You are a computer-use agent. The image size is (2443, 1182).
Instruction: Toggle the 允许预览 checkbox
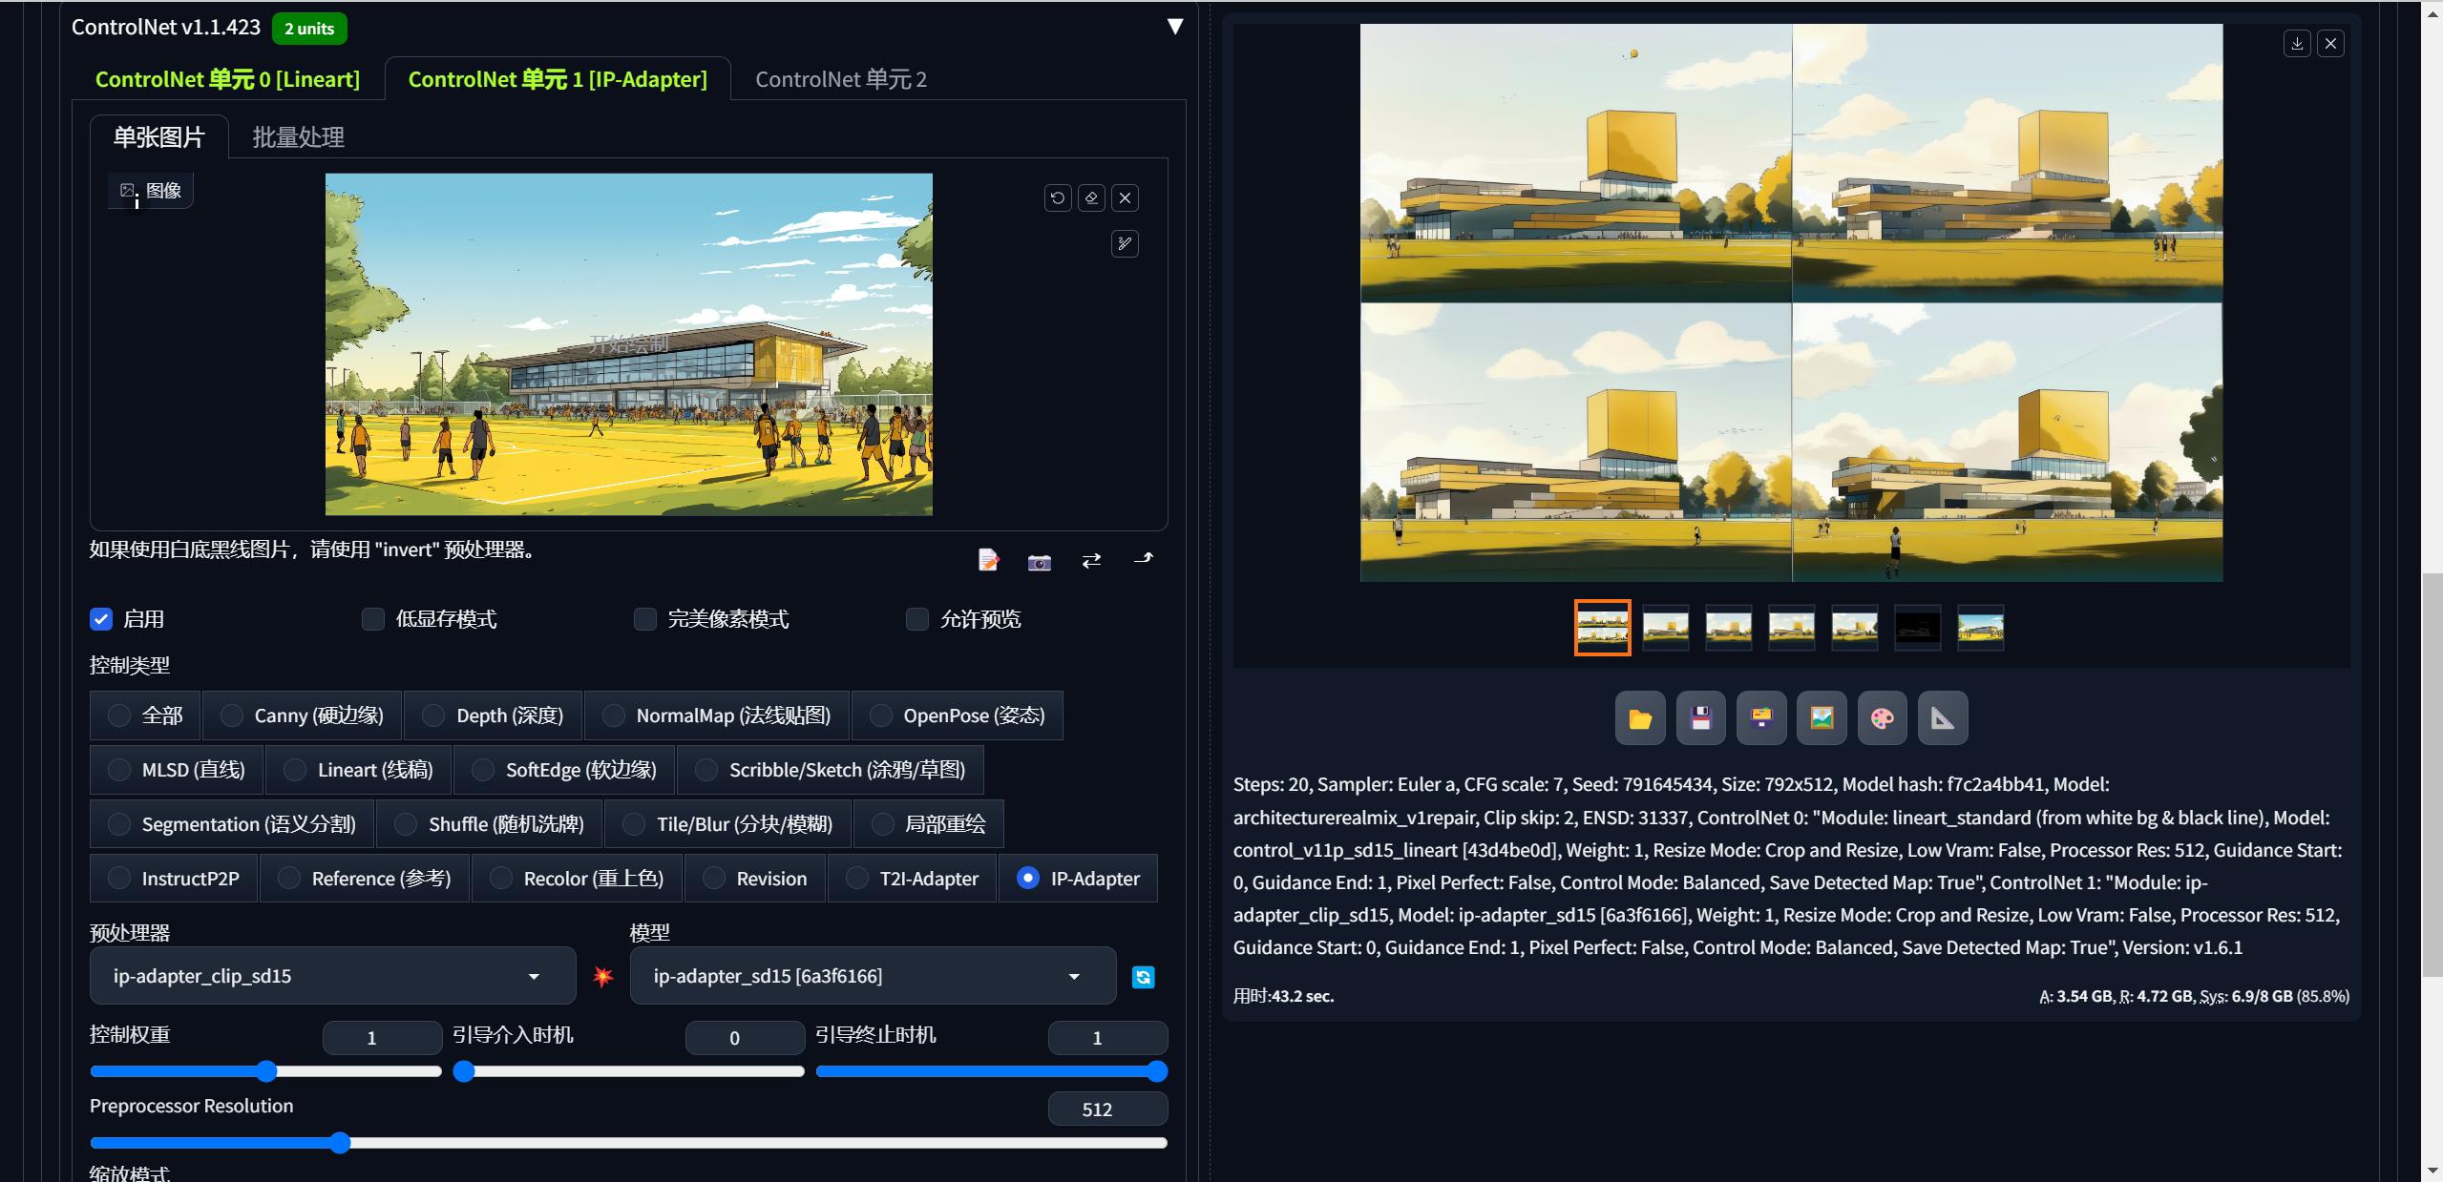(917, 619)
